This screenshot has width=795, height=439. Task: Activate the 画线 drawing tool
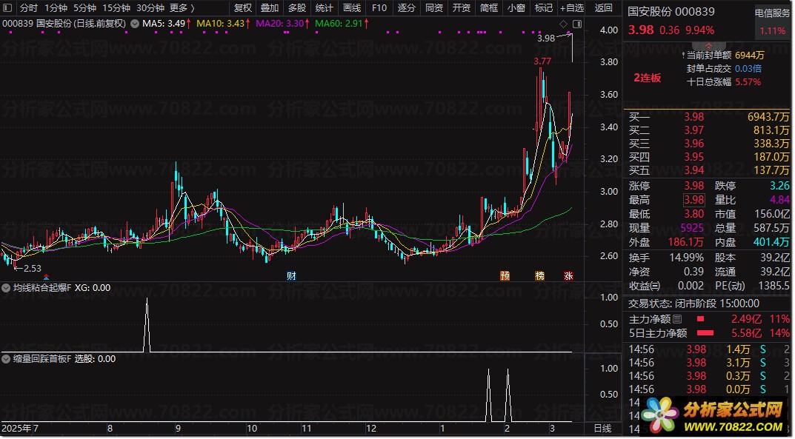coord(352,8)
